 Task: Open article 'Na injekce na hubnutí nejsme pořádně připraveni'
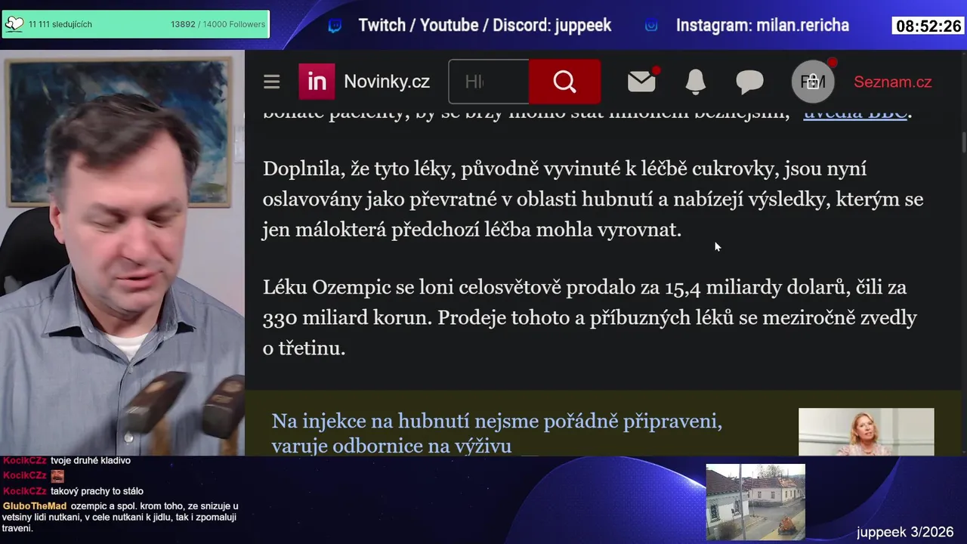[496, 433]
